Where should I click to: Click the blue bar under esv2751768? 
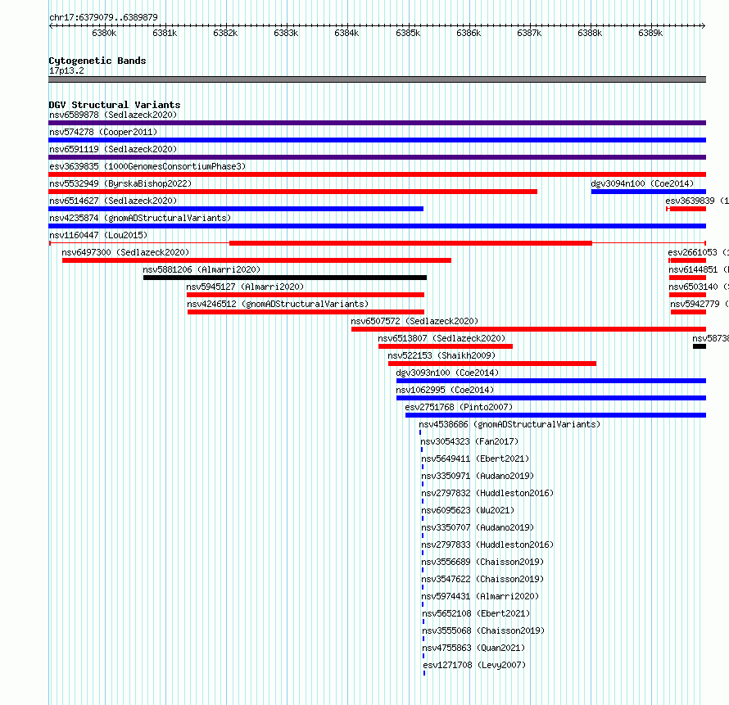tap(555, 415)
